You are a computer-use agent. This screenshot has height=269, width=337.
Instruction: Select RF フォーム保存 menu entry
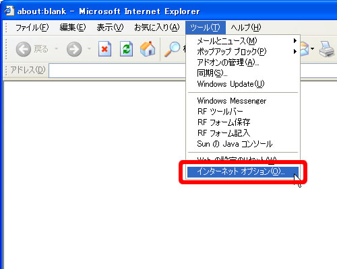pos(243,122)
